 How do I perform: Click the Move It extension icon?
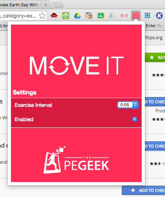(x=136, y=16)
